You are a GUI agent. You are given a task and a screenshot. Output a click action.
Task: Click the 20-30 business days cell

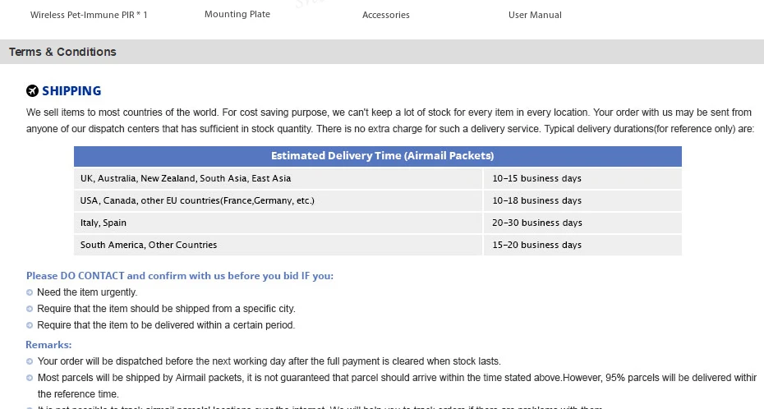(582, 223)
